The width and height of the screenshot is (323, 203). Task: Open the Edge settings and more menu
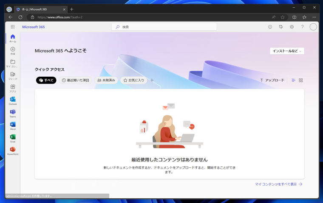314,17
